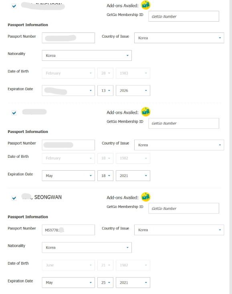The image size is (232, 294).
Task: Uncheck the first passenger checkbox
Action: point(14,6)
